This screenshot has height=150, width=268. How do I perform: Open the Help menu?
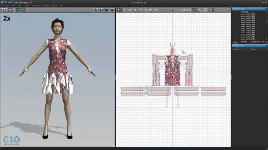pos(61,6)
